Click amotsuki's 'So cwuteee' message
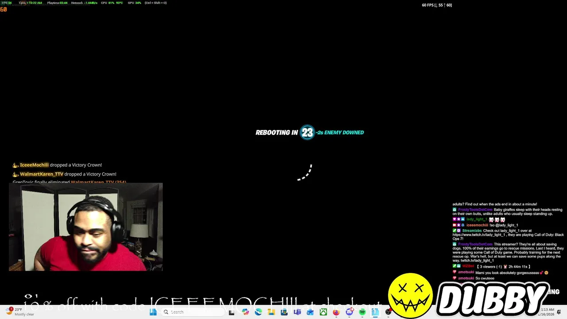This screenshot has width=567, height=319. [x=485, y=278]
